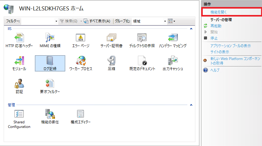Open the エラー ページ 404 icon
This screenshot has height=146, width=262.
[x=80, y=37]
